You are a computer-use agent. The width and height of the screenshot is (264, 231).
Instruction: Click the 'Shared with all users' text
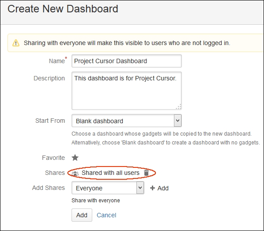111,173
